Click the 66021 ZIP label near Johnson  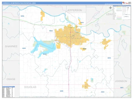[x=122, y=87]
